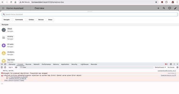Switch to the Recorder tab

94,64
